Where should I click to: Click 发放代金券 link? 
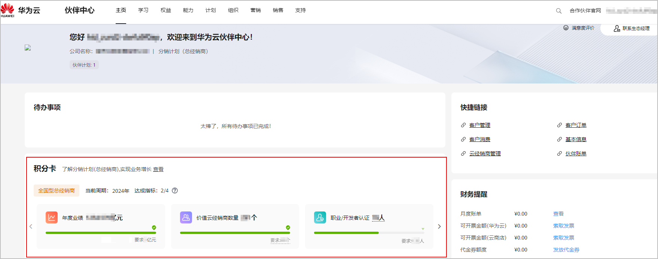point(566,250)
